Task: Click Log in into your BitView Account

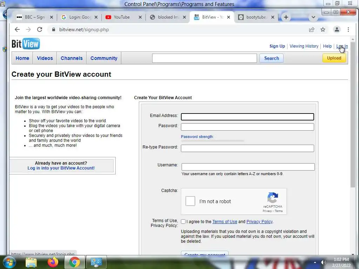Action: coord(61,168)
